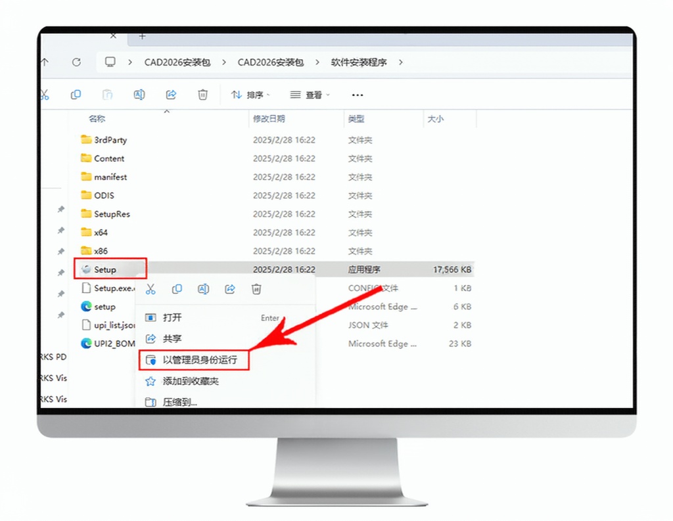Viewport: 673px width, 521px height.
Task: Click the rename icon in context menu
Action: [x=204, y=289]
